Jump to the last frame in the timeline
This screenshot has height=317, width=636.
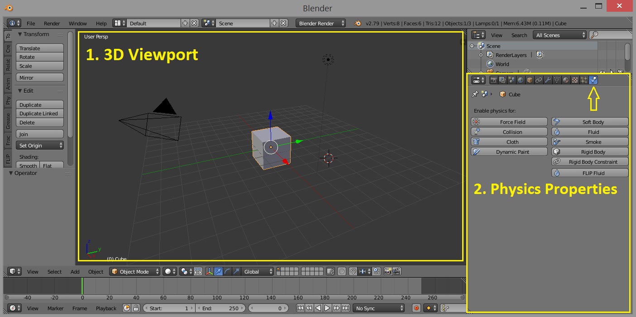pos(345,308)
